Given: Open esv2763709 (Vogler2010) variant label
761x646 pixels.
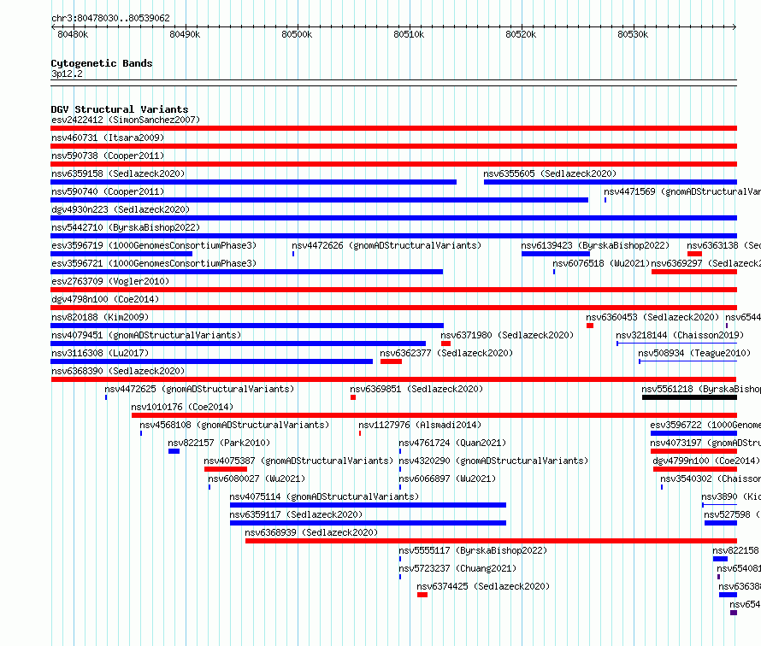Looking at the screenshot, I should tap(110, 281).
